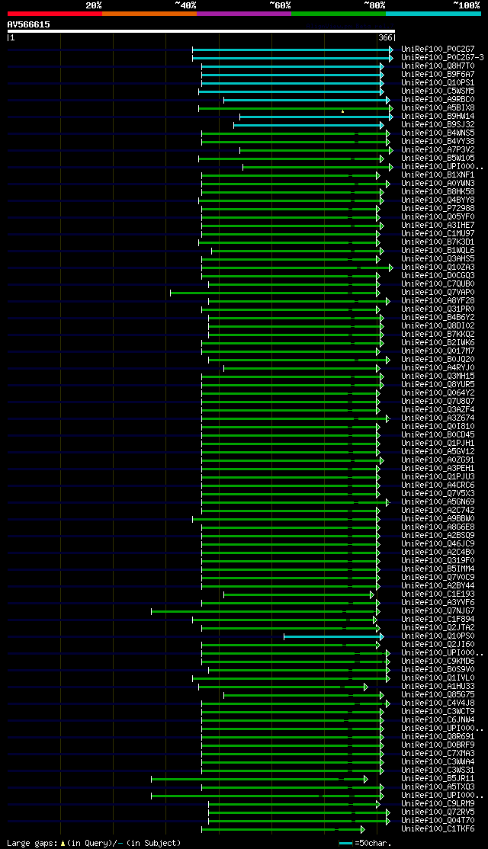Select the UniRef100_B1XNF1 label
This screenshot has height=849, width=488.
[x=438, y=175]
